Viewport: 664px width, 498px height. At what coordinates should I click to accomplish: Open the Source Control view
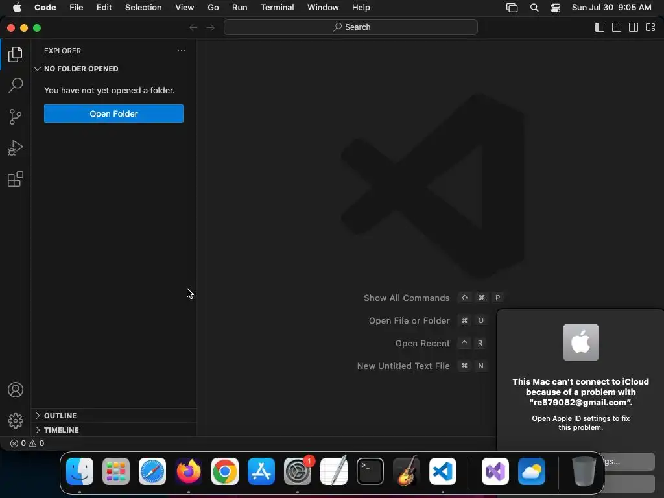[x=16, y=117]
